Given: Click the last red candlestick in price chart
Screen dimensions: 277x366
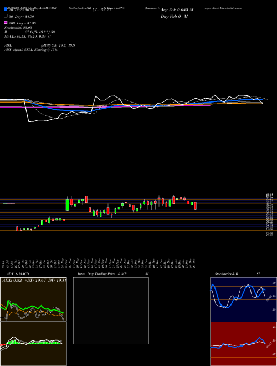Looking at the screenshot, I should coord(196,206).
